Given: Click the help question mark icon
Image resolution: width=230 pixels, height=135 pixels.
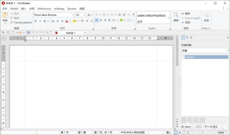Looking at the screenshot, I should 223,9.
